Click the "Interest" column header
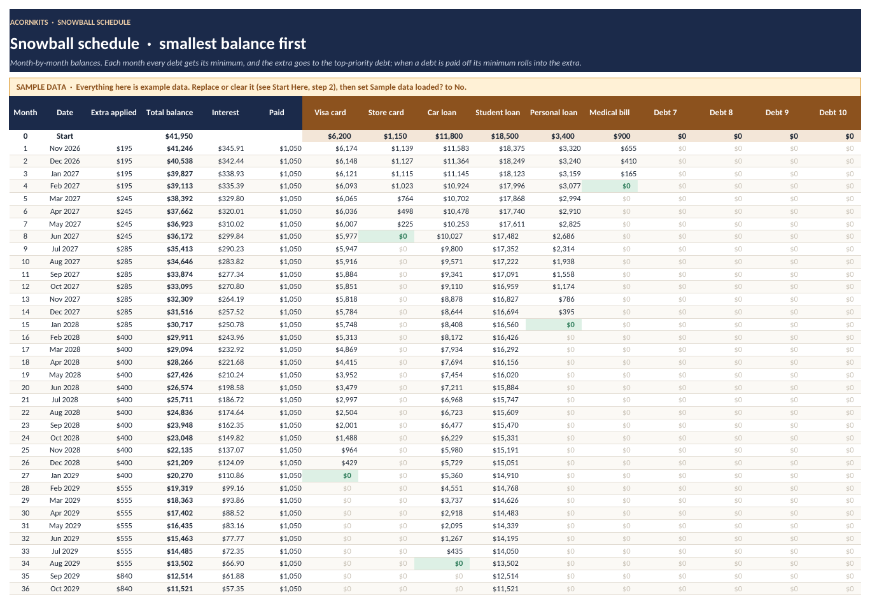This screenshot has width=870, height=604. (x=225, y=113)
